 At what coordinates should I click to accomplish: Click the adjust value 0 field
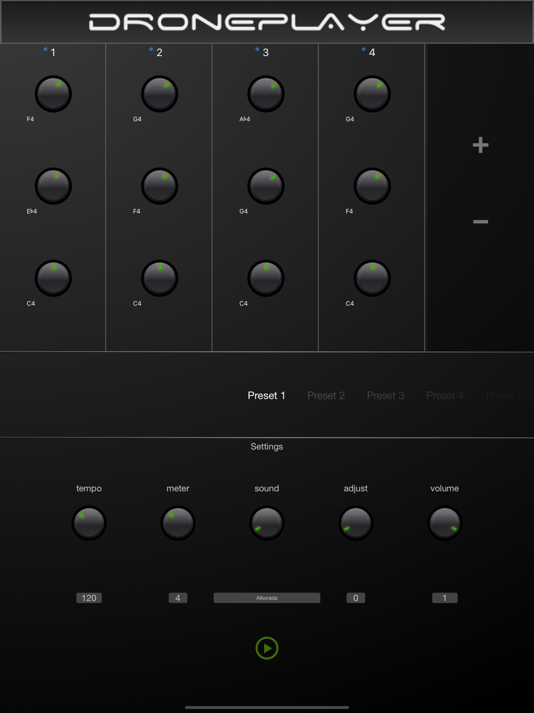[x=356, y=598]
